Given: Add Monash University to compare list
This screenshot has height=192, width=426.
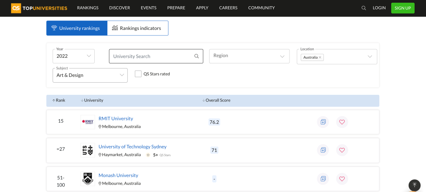Looking at the screenshot, I should point(323,179).
